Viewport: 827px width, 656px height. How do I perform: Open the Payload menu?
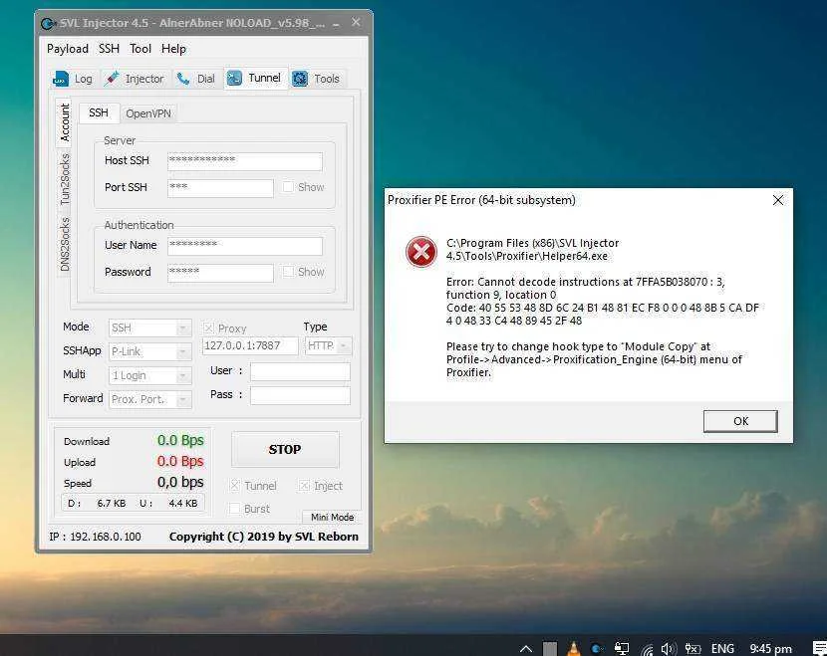click(x=68, y=49)
